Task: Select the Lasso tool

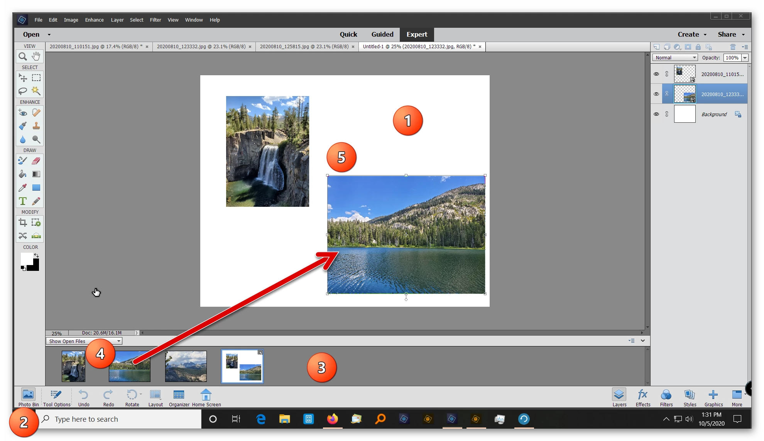Action: 23,91
